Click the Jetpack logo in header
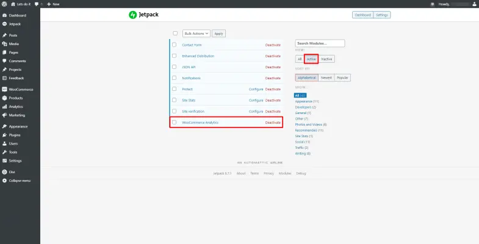Screen dimensions: 479x244 coord(143,15)
